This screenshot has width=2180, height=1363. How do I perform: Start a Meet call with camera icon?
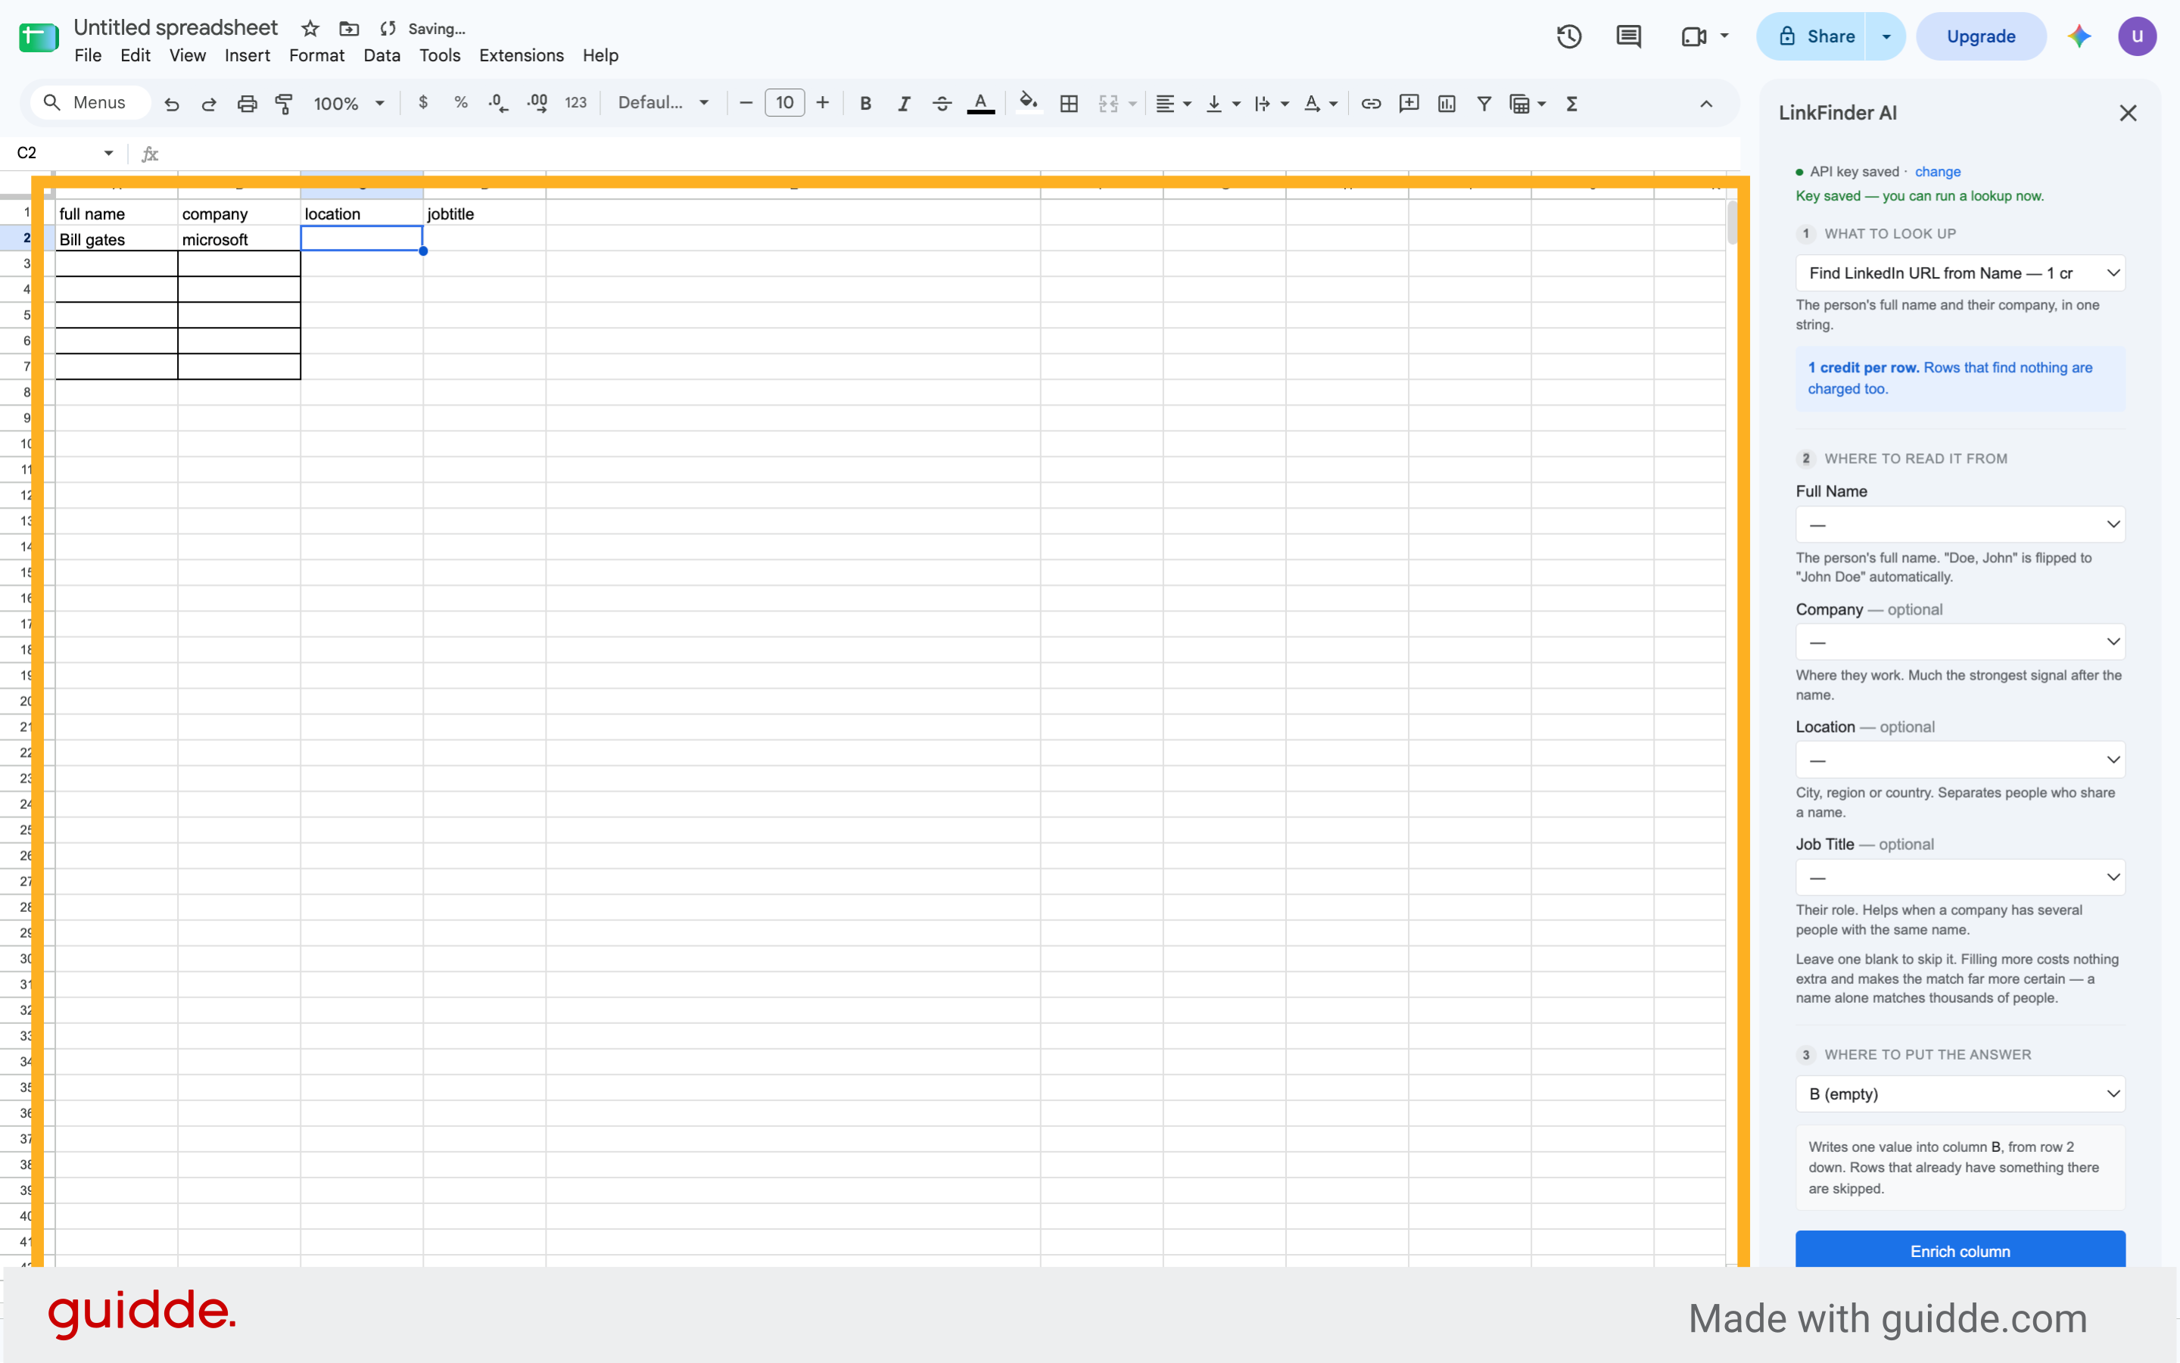pos(1695,37)
